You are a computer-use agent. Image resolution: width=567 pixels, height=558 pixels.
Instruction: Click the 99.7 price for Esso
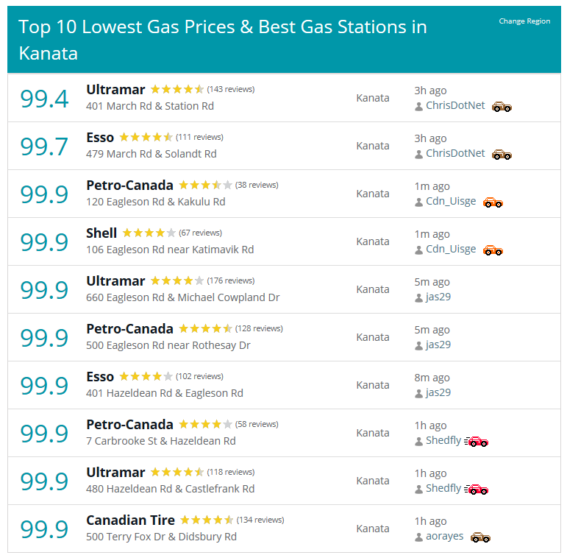click(x=44, y=146)
